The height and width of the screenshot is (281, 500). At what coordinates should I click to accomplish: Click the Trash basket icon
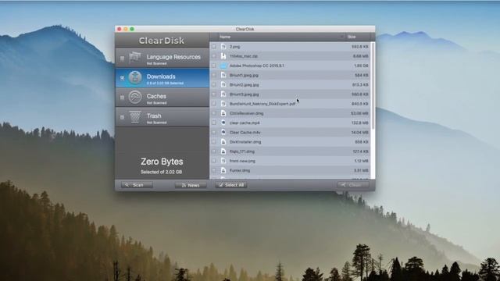[x=135, y=117]
